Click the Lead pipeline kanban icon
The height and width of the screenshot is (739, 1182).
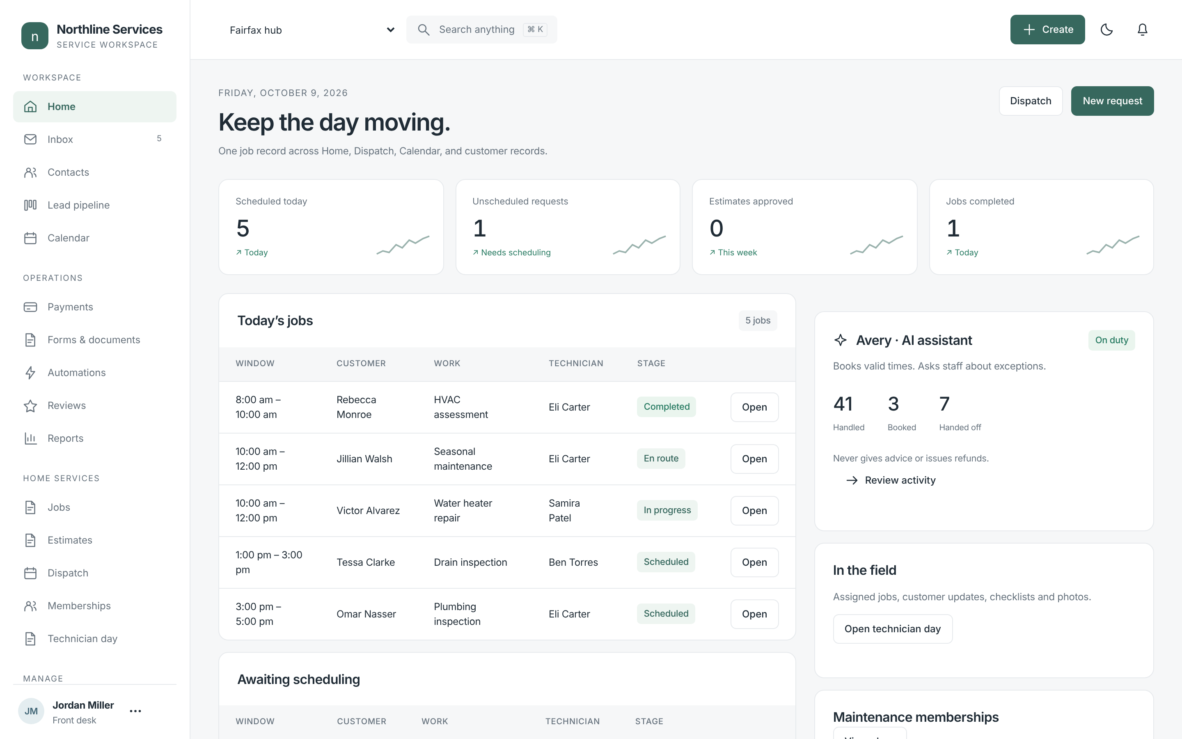pos(30,205)
